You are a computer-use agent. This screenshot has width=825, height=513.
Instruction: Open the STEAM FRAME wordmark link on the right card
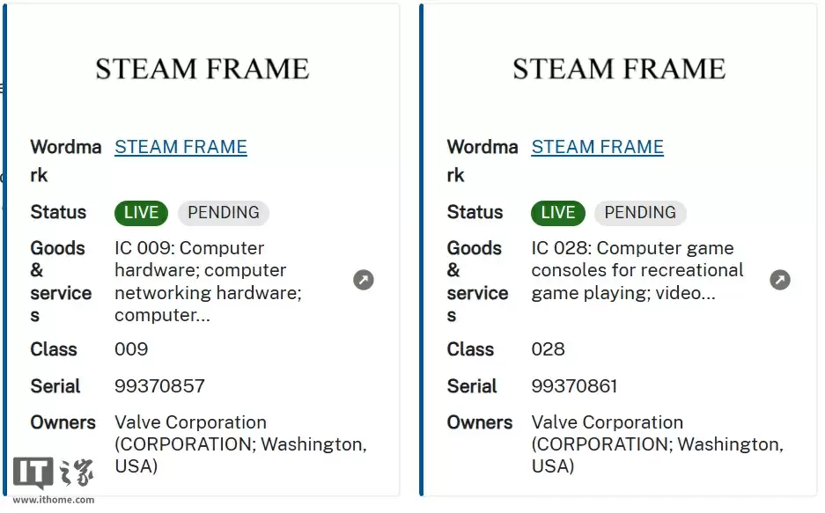(597, 147)
